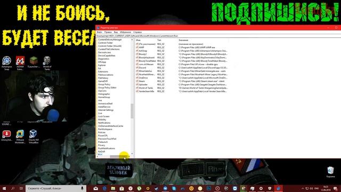Click the microphone icon in Alice search box
This screenshot has width=341, height=192.
tap(82, 188)
